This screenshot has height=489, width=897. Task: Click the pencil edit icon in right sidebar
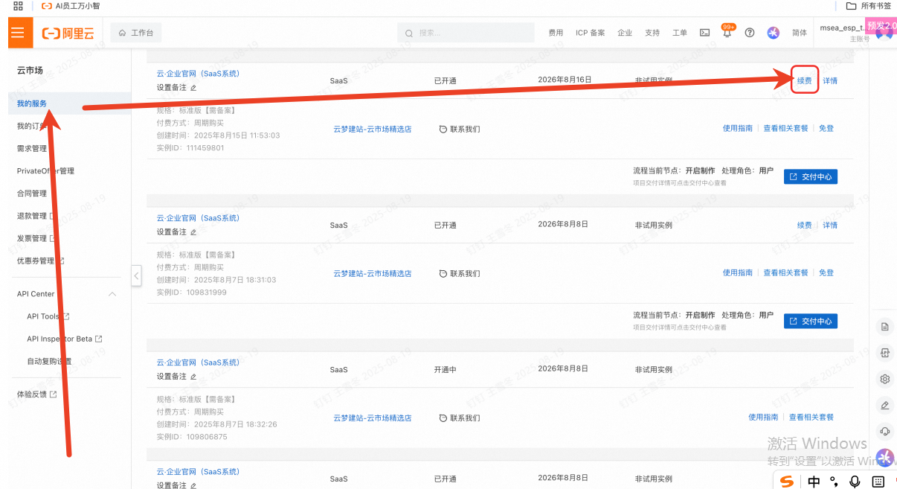[885, 405]
